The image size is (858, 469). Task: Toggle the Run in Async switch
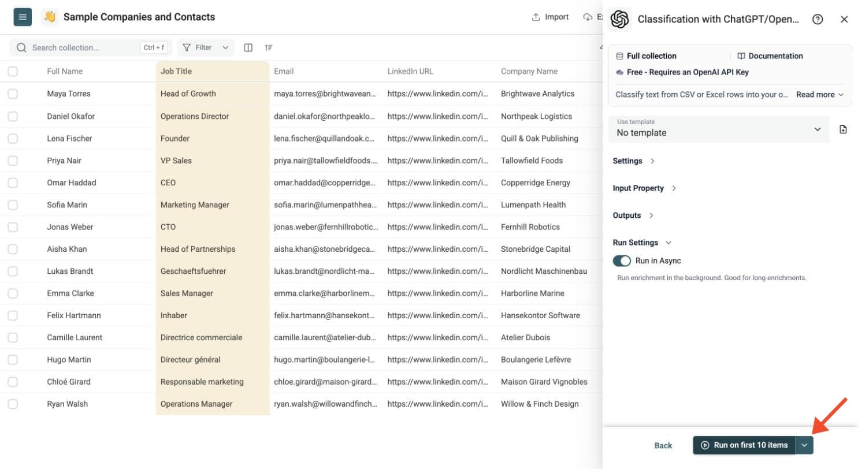(622, 261)
